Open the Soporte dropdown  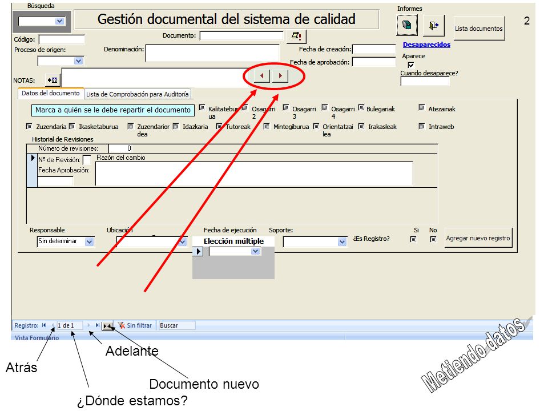pos(342,241)
